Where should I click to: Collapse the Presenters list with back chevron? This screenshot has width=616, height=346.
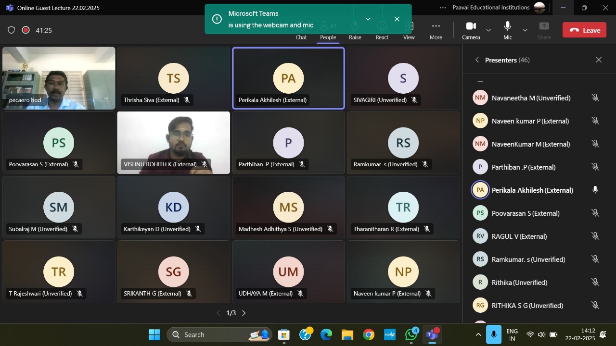click(x=477, y=60)
